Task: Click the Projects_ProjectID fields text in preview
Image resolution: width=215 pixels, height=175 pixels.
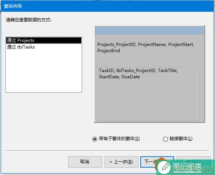Action: click(145, 47)
